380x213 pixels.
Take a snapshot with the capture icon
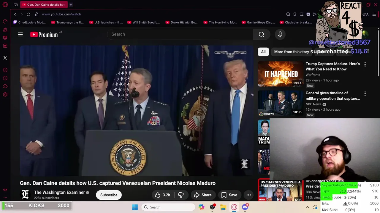302,14
